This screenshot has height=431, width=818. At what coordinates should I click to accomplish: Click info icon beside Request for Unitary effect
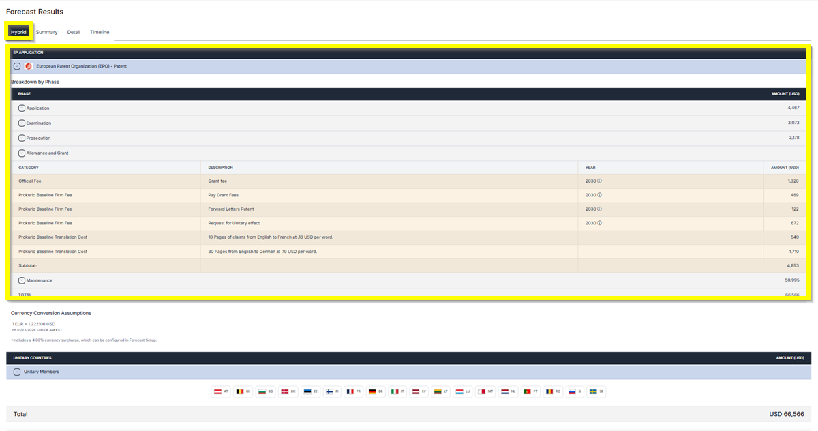tap(599, 223)
